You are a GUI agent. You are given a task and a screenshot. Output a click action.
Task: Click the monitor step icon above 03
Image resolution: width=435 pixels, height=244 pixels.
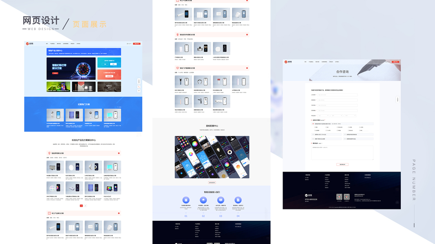point(221,200)
